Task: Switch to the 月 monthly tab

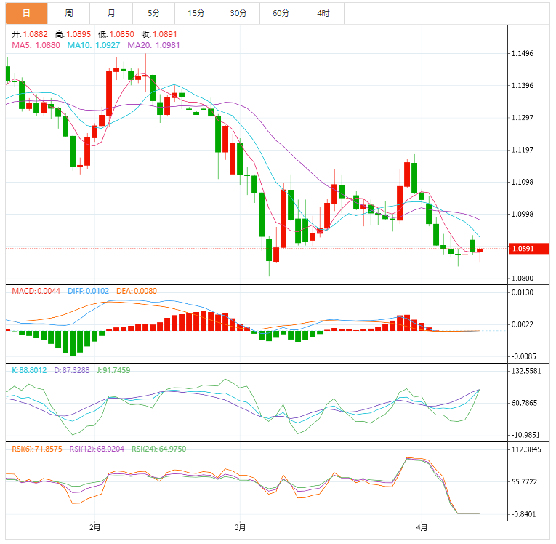Action: pos(111,14)
